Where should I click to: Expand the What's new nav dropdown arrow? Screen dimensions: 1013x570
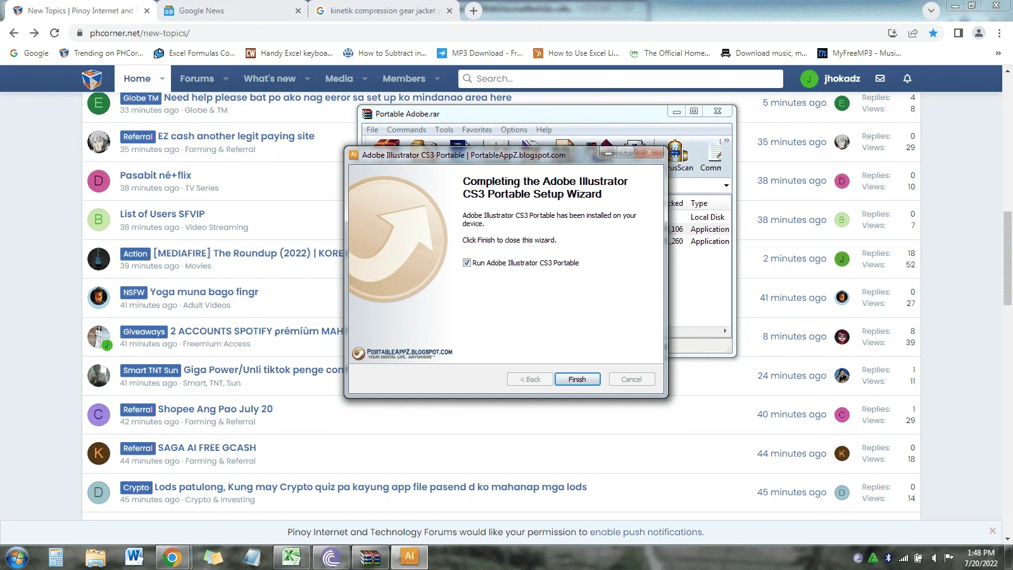coord(307,79)
